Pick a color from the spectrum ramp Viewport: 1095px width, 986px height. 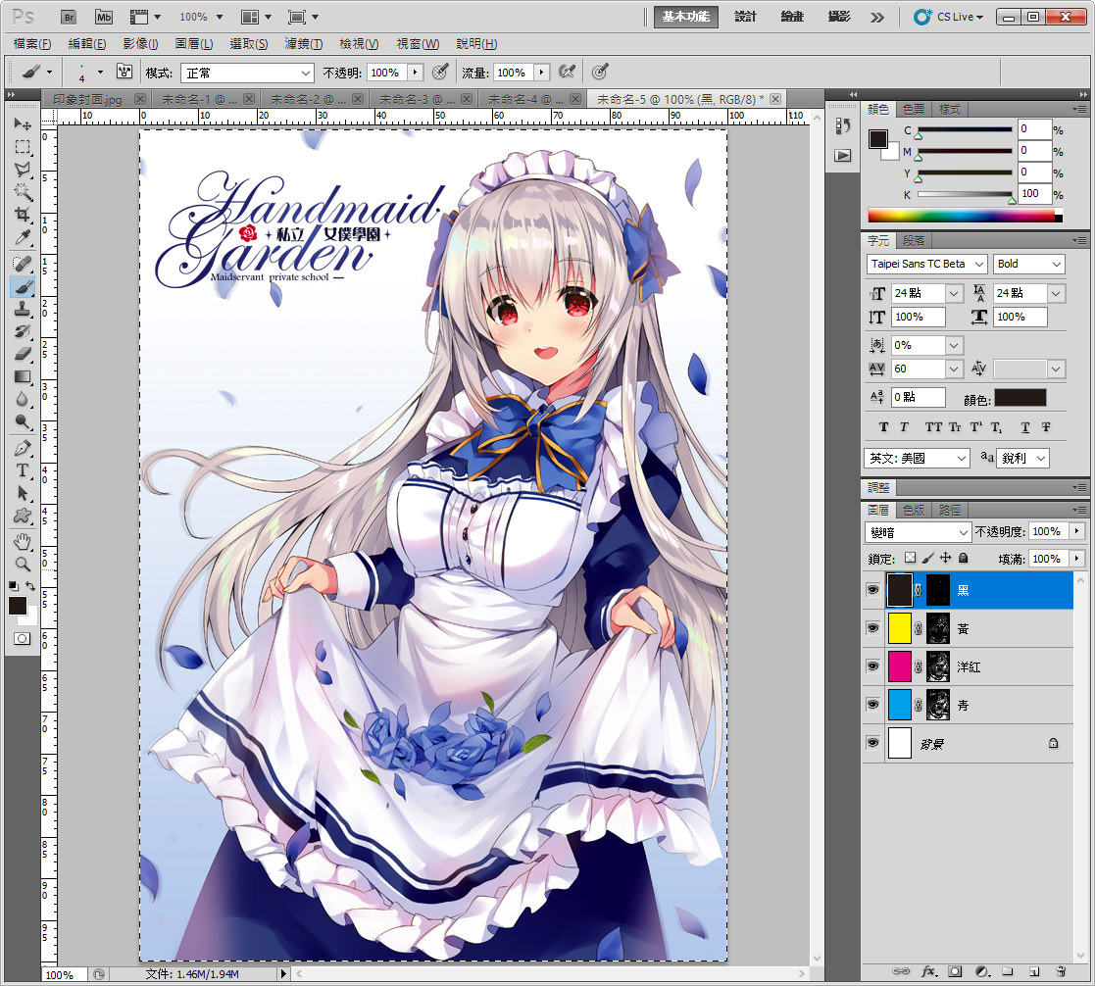[x=965, y=216]
